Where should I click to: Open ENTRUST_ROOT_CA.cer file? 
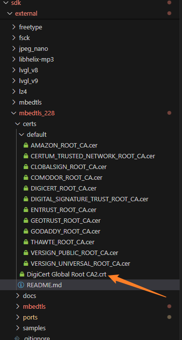[63, 210]
